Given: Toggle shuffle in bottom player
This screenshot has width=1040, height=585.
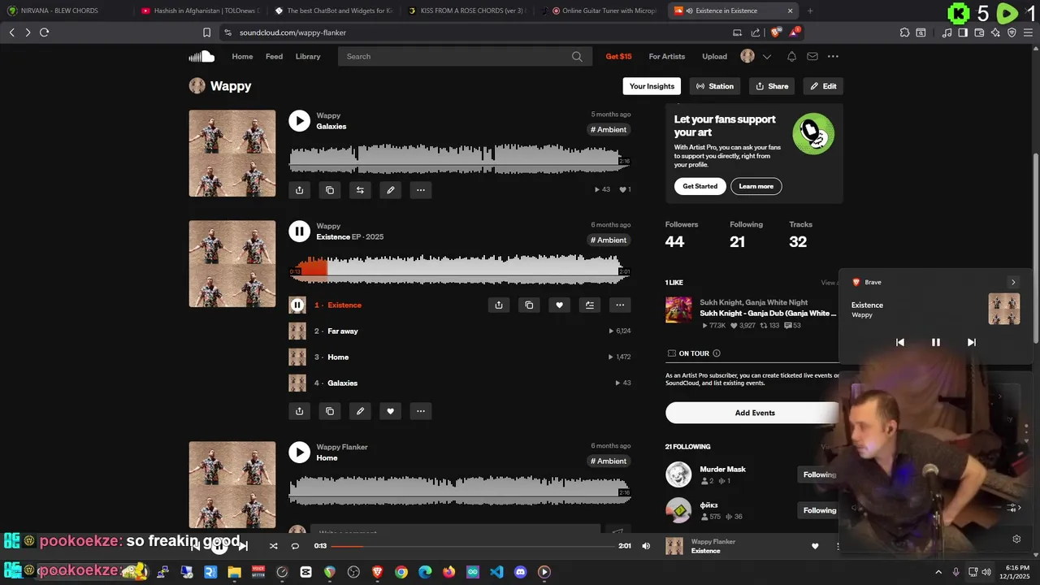Looking at the screenshot, I should 273,546.
